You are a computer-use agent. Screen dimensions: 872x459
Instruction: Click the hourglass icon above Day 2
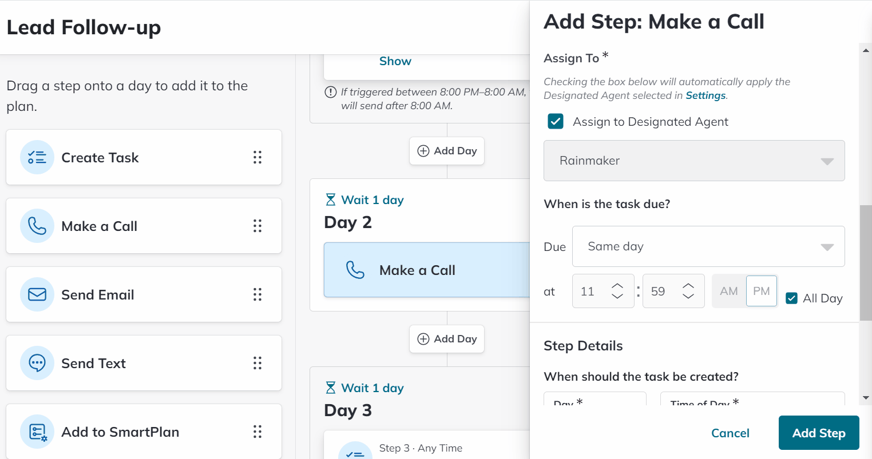coord(331,199)
